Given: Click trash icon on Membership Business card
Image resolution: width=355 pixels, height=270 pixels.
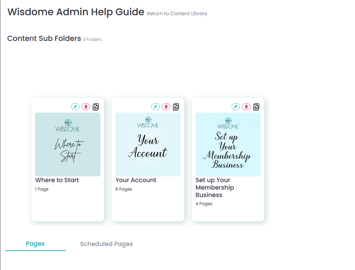Looking at the screenshot, I should 246,107.
